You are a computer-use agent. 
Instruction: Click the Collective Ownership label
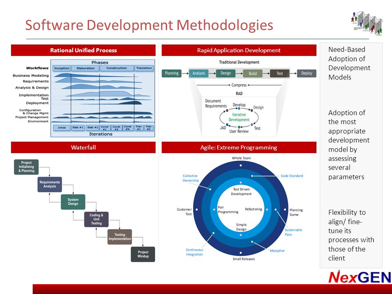click(x=191, y=178)
